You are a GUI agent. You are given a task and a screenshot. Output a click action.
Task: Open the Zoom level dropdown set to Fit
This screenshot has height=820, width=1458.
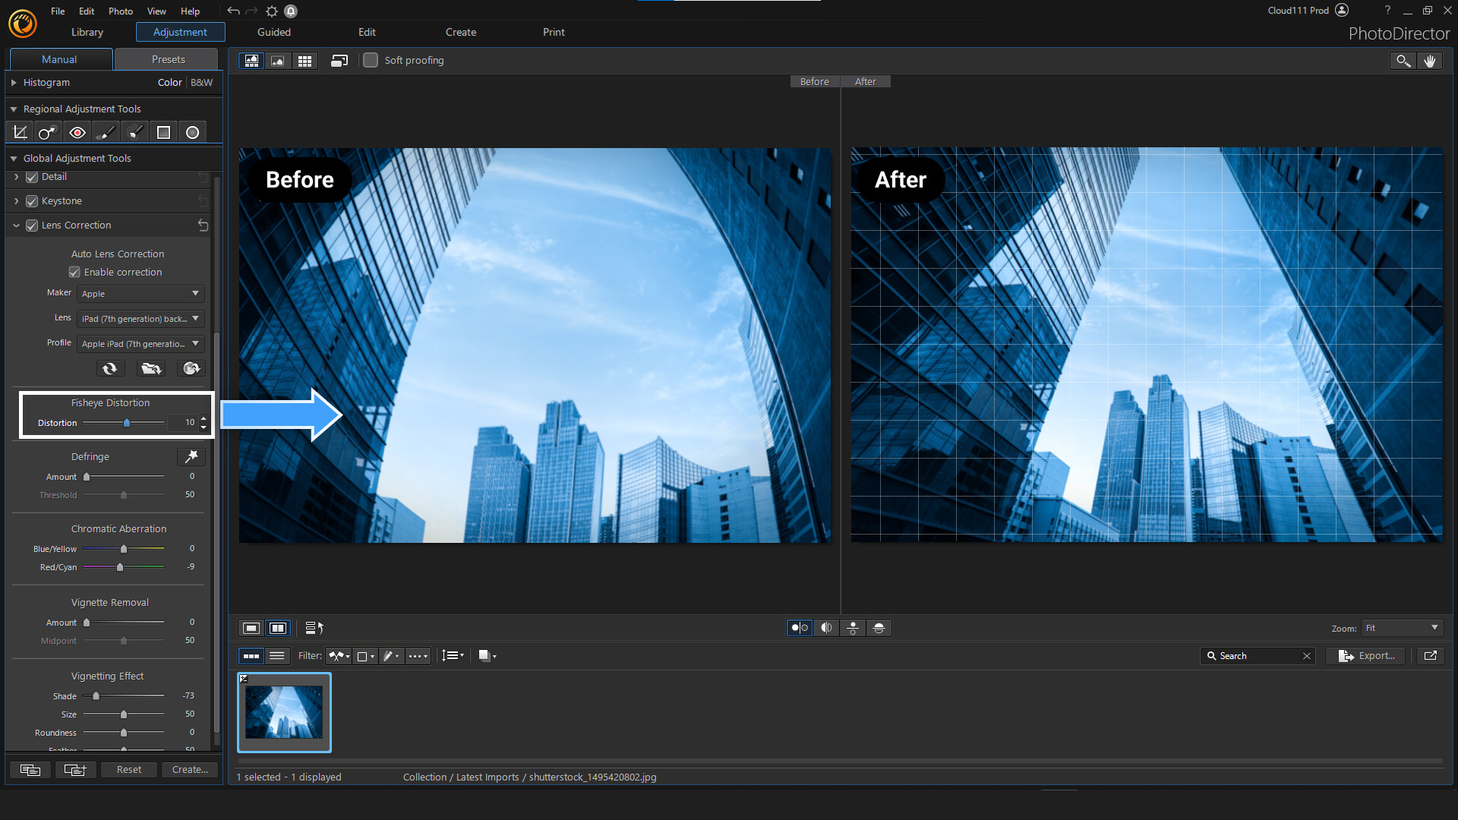[1400, 628]
